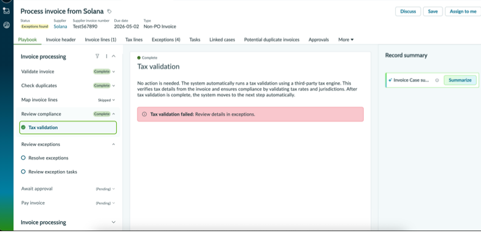Open the Review exception tasks activity
This screenshot has height=233, width=481.
(x=53, y=172)
